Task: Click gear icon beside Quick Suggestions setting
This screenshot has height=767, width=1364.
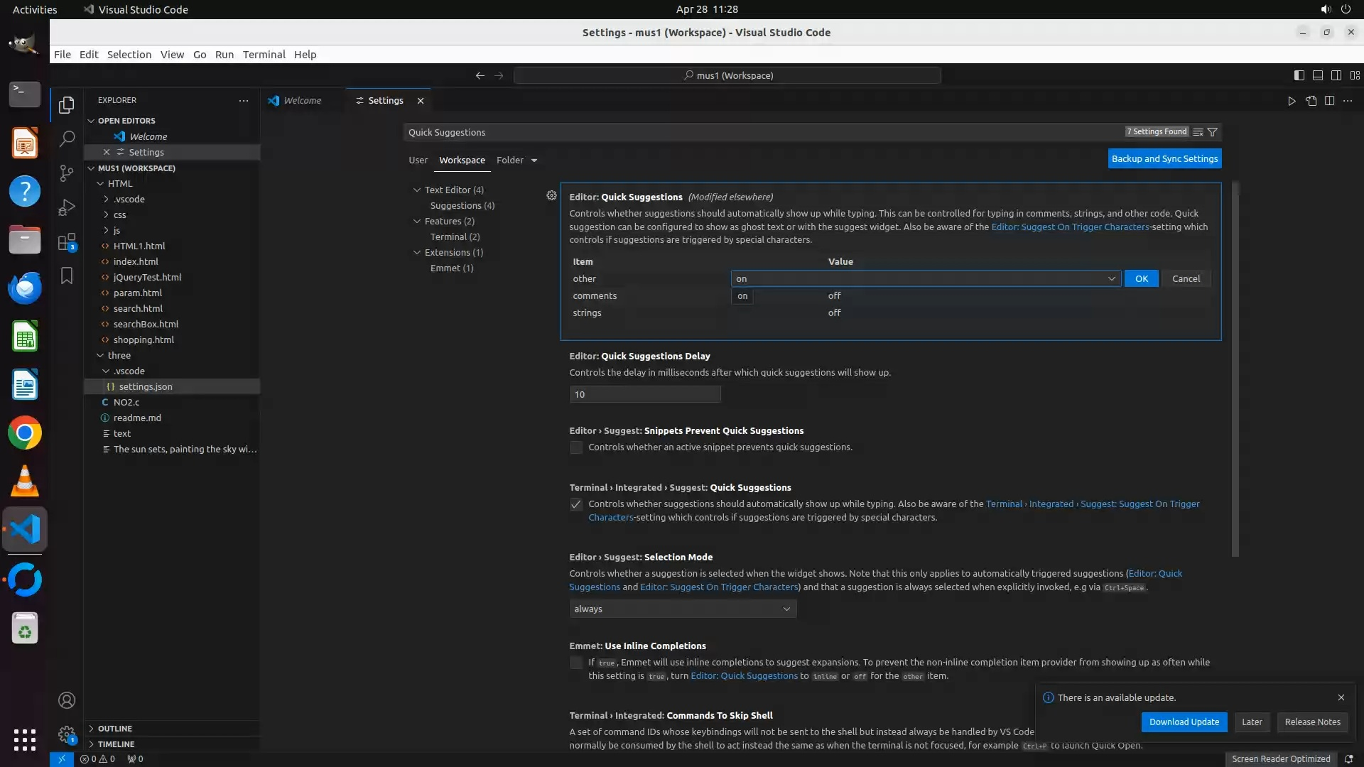Action: coord(551,195)
